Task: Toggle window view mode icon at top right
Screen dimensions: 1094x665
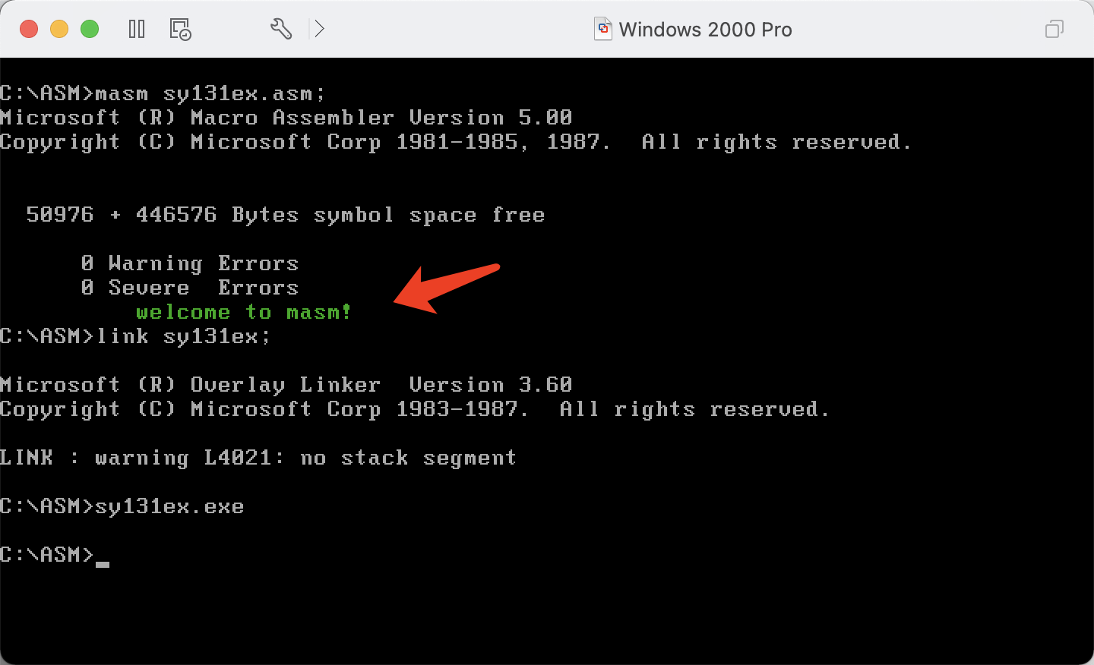Action: pyautogui.click(x=1054, y=29)
